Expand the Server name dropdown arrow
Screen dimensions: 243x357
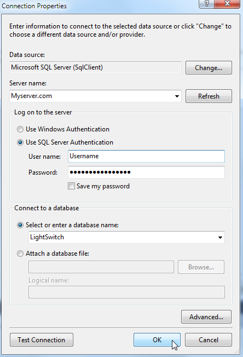[x=177, y=96]
